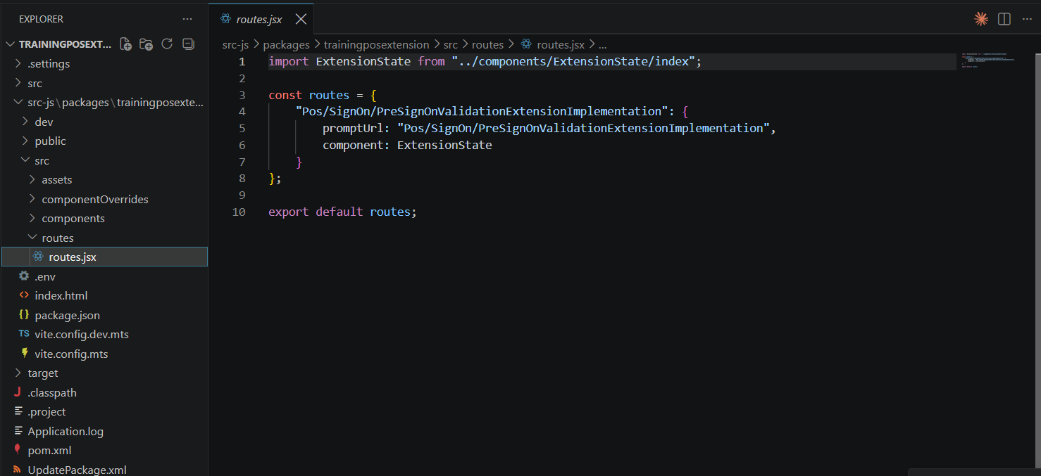Click the code minimap preview

coord(989,60)
